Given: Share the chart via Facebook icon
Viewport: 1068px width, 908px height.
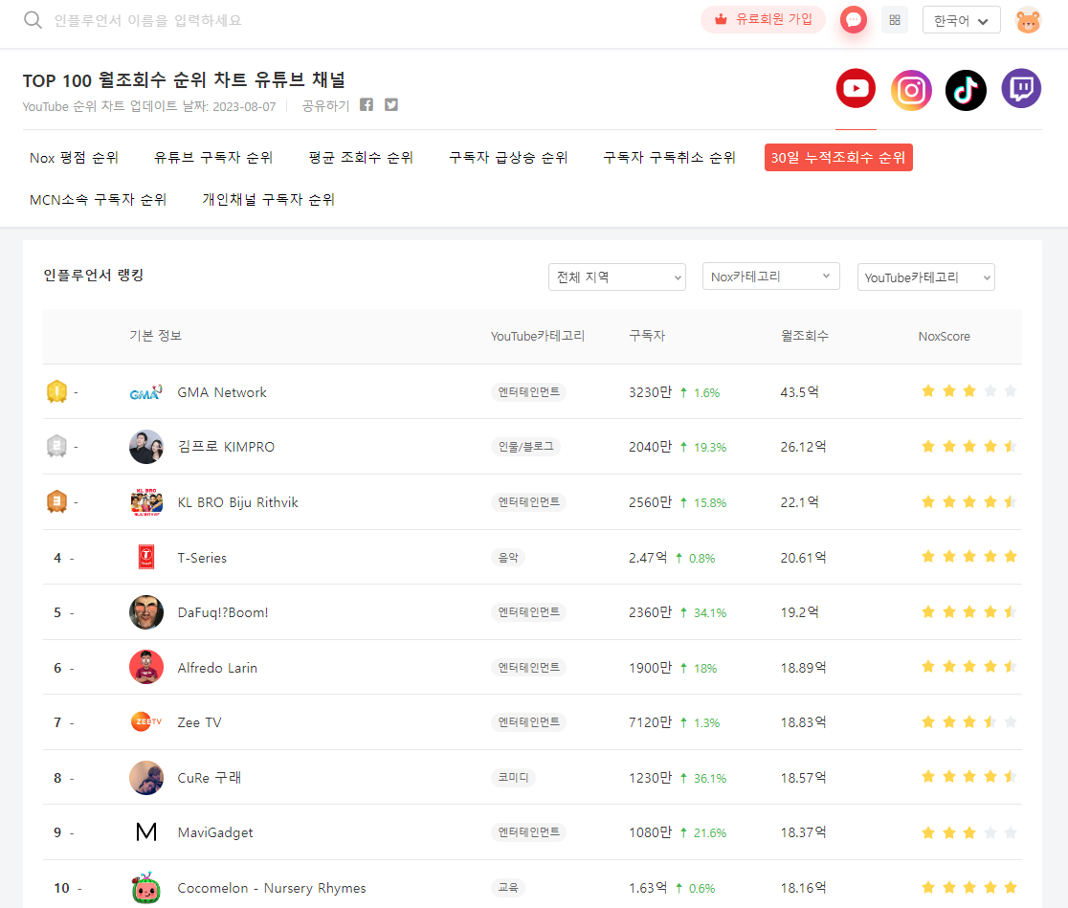Looking at the screenshot, I should pyautogui.click(x=367, y=105).
